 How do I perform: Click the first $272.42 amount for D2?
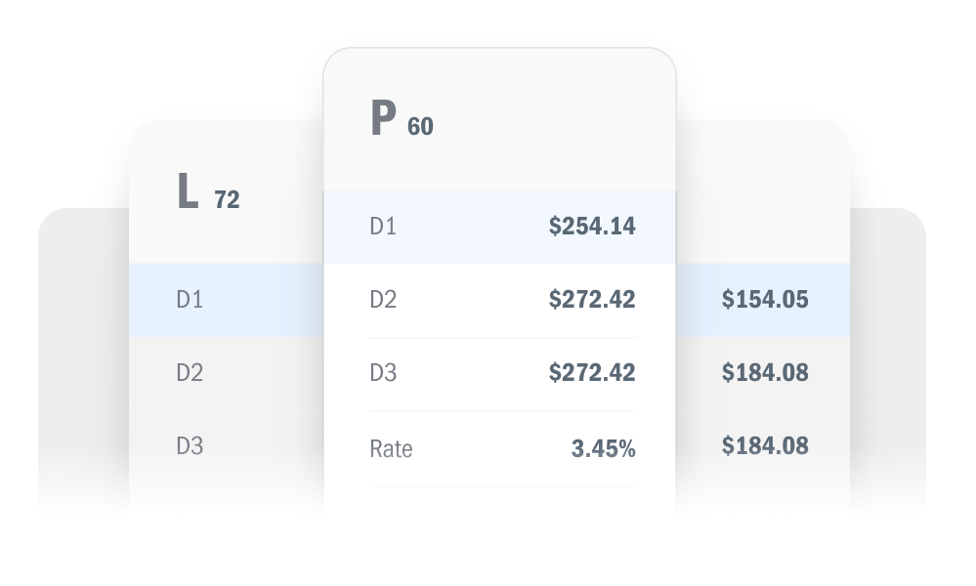(x=592, y=299)
